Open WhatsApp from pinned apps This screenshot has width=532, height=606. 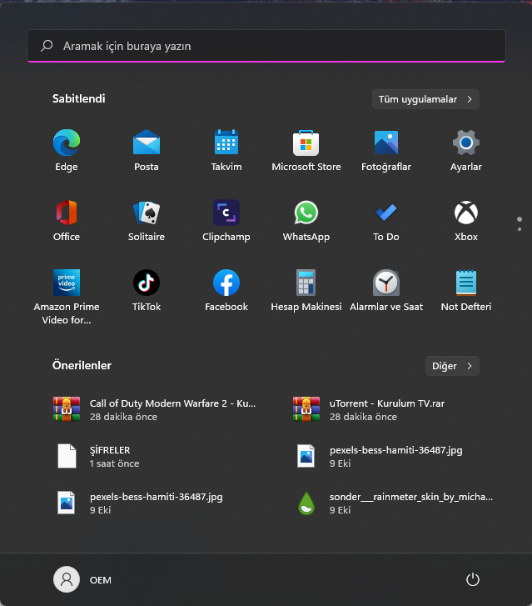point(306,220)
